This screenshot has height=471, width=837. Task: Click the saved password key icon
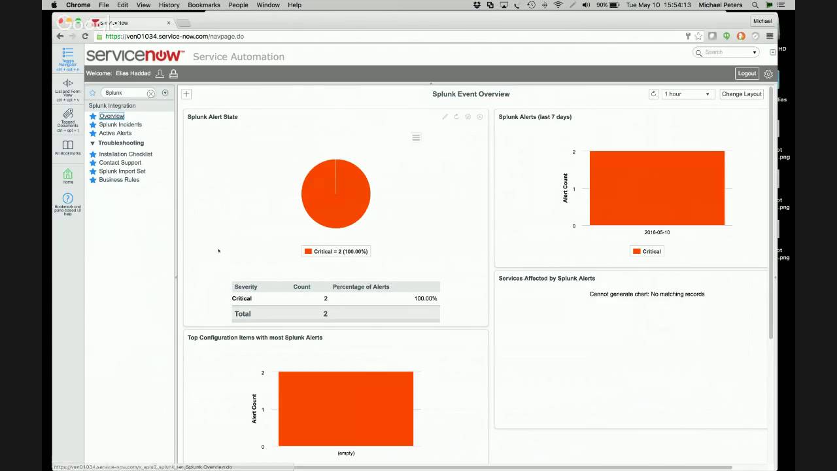[x=688, y=37]
